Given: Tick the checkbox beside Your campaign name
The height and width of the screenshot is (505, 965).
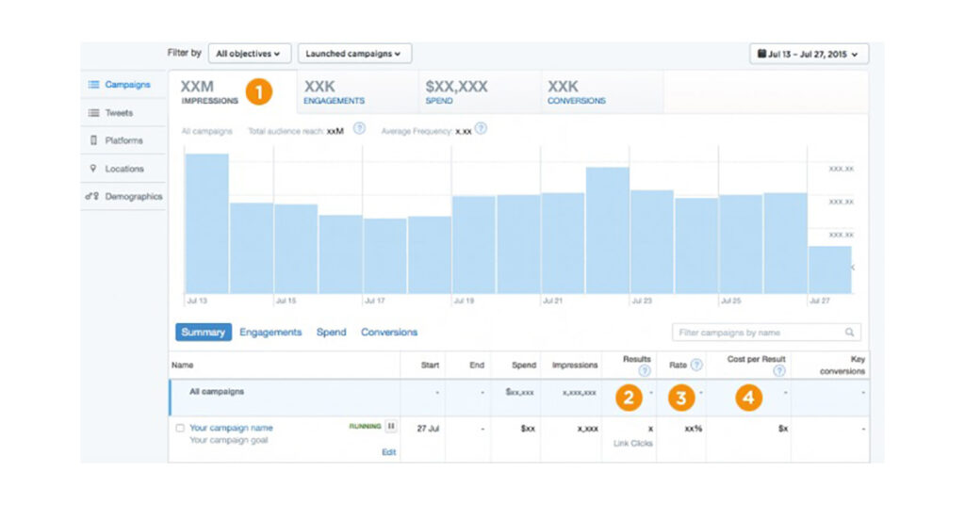Looking at the screenshot, I should pyautogui.click(x=180, y=428).
